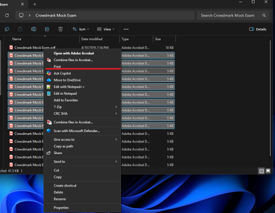Sort by the Name column header
This screenshot has height=213, width=275.
click(16, 39)
